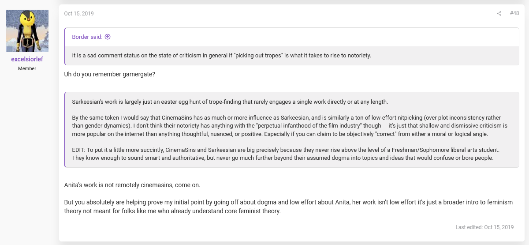This screenshot has height=245, width=529.
Task: Click the up-arrow icon next to "Border said:"
Action: (108, 37)
